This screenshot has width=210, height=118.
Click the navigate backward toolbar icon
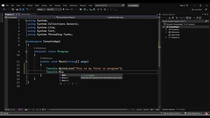pos(4,10)
